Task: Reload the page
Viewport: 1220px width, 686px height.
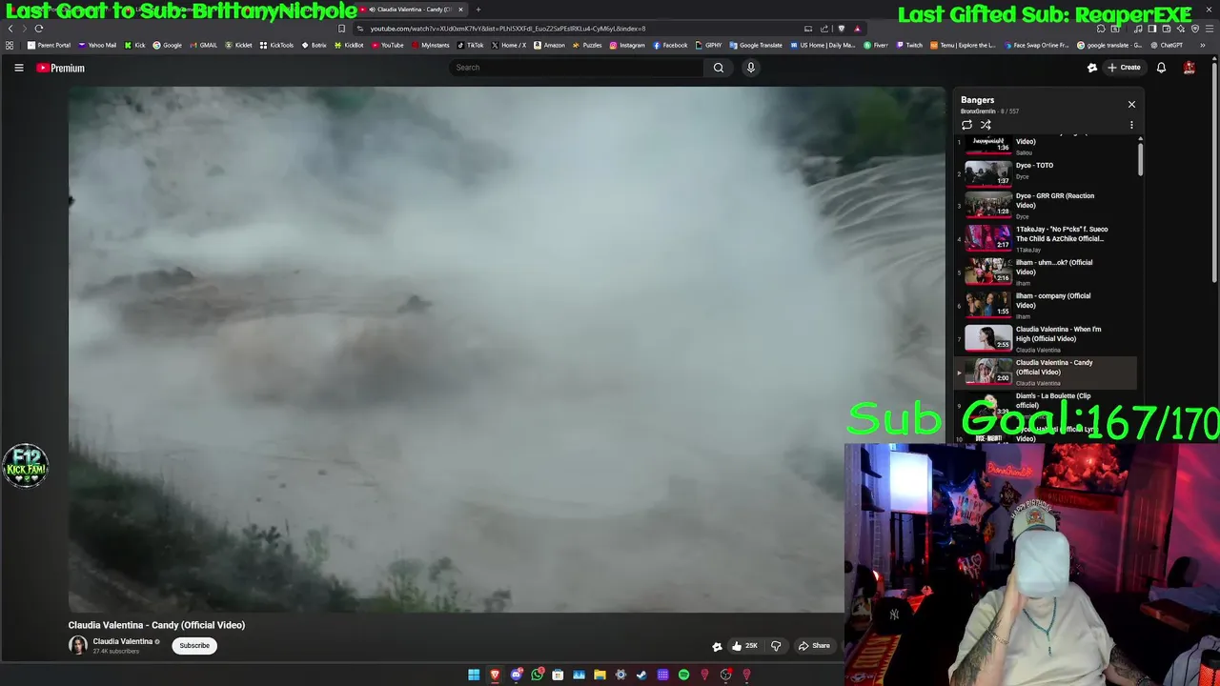Action: click(39, 29)
